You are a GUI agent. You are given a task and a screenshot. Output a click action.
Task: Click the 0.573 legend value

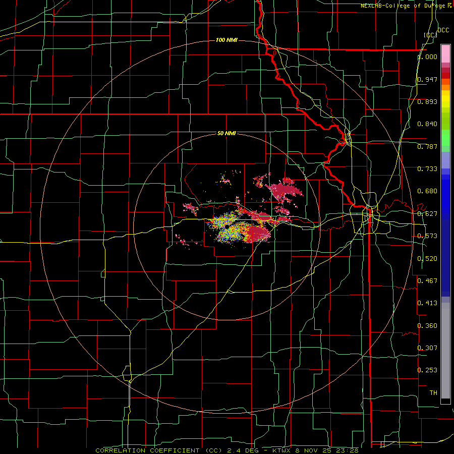point(427,236)
